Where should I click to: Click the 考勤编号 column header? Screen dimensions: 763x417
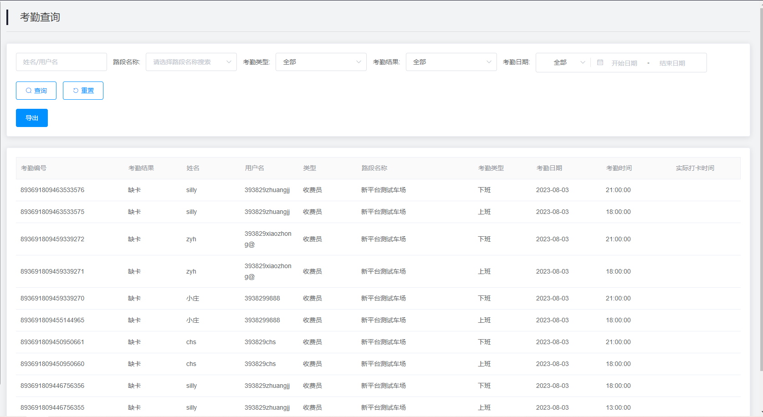click(34, 168)
